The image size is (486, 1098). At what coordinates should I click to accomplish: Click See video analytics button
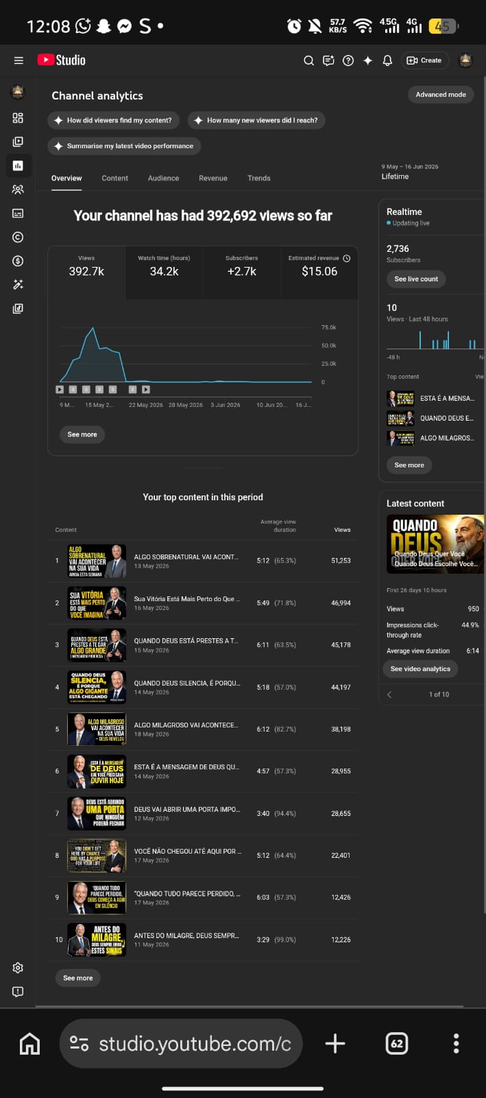click(x=420, y=669)
